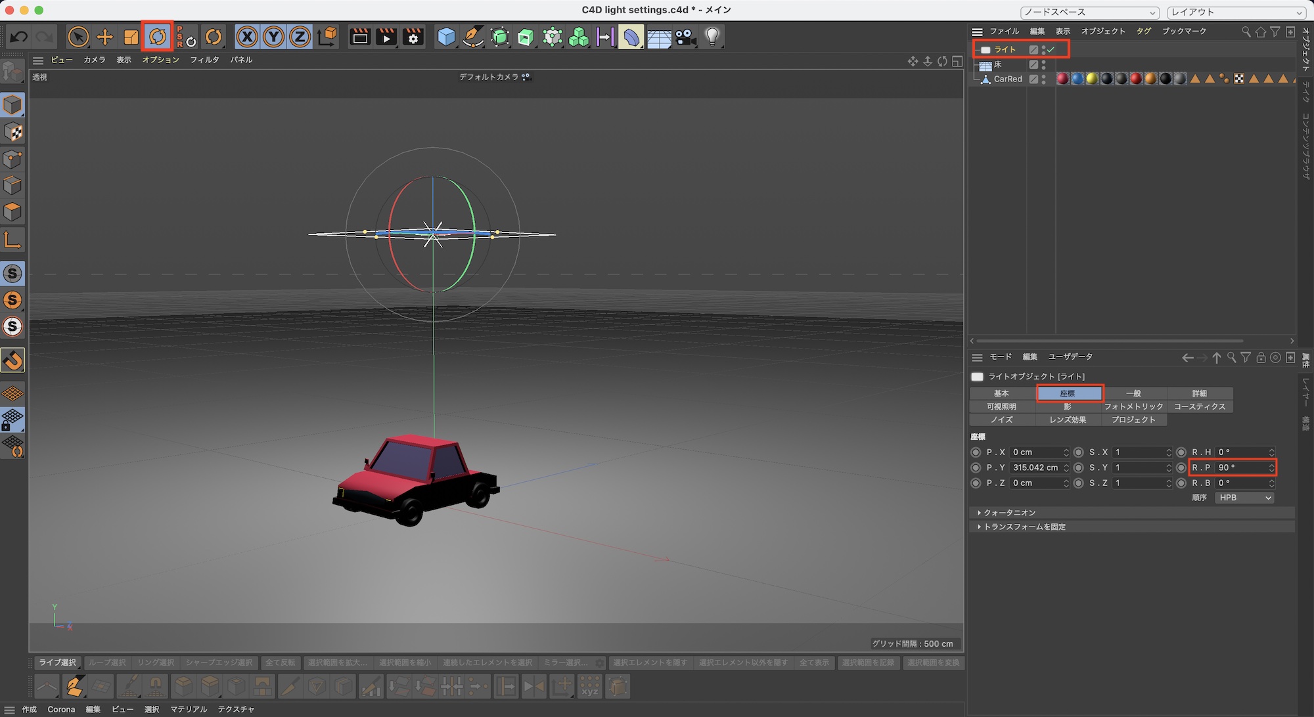Image resolution: width=1314 pixels, height=717 pixels.
Task: Click the Floor grid object icon
Action: pyautogui.click(x=658, y=38)
